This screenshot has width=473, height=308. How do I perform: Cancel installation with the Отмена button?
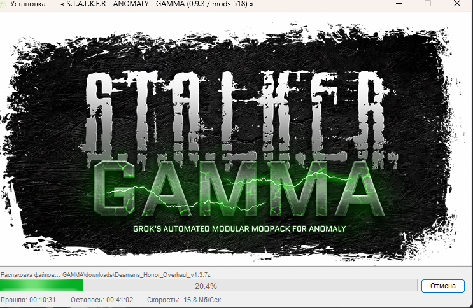point(443,286)
